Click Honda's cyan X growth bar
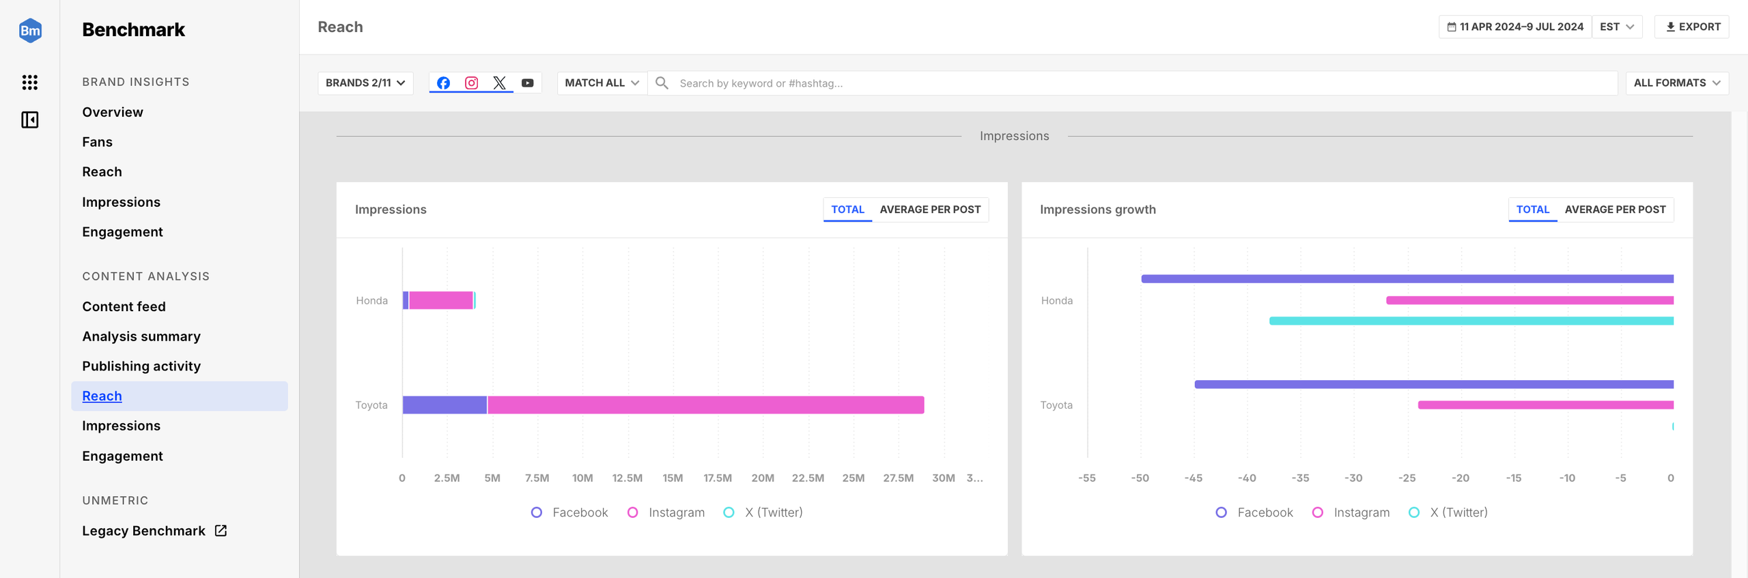The width and height of the screenshot is (1748, 578). (1471, 321)
